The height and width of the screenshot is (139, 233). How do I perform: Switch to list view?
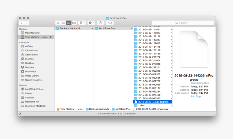click(63, 23)
